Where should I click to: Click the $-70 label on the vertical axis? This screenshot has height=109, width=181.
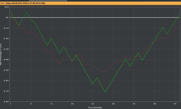(x=6, y=91)
